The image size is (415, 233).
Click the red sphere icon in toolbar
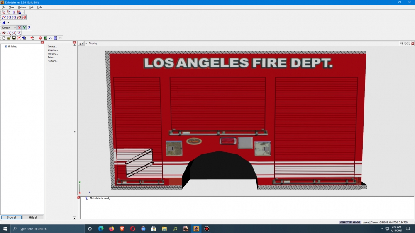coord(41,38)
